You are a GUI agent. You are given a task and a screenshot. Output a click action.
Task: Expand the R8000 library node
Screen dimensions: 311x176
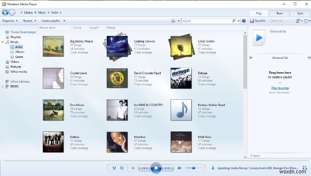pos(3,86)
